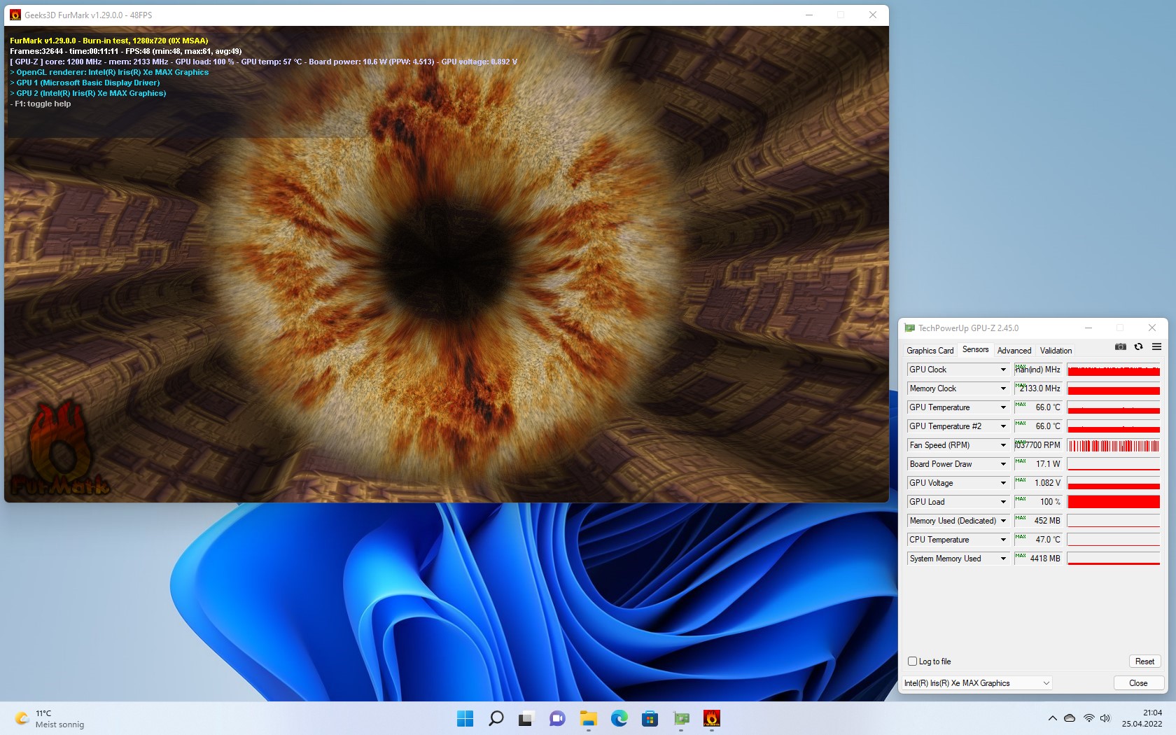Open the Intel Iris Xe MAX Graphics selector

tap(977, 683)
